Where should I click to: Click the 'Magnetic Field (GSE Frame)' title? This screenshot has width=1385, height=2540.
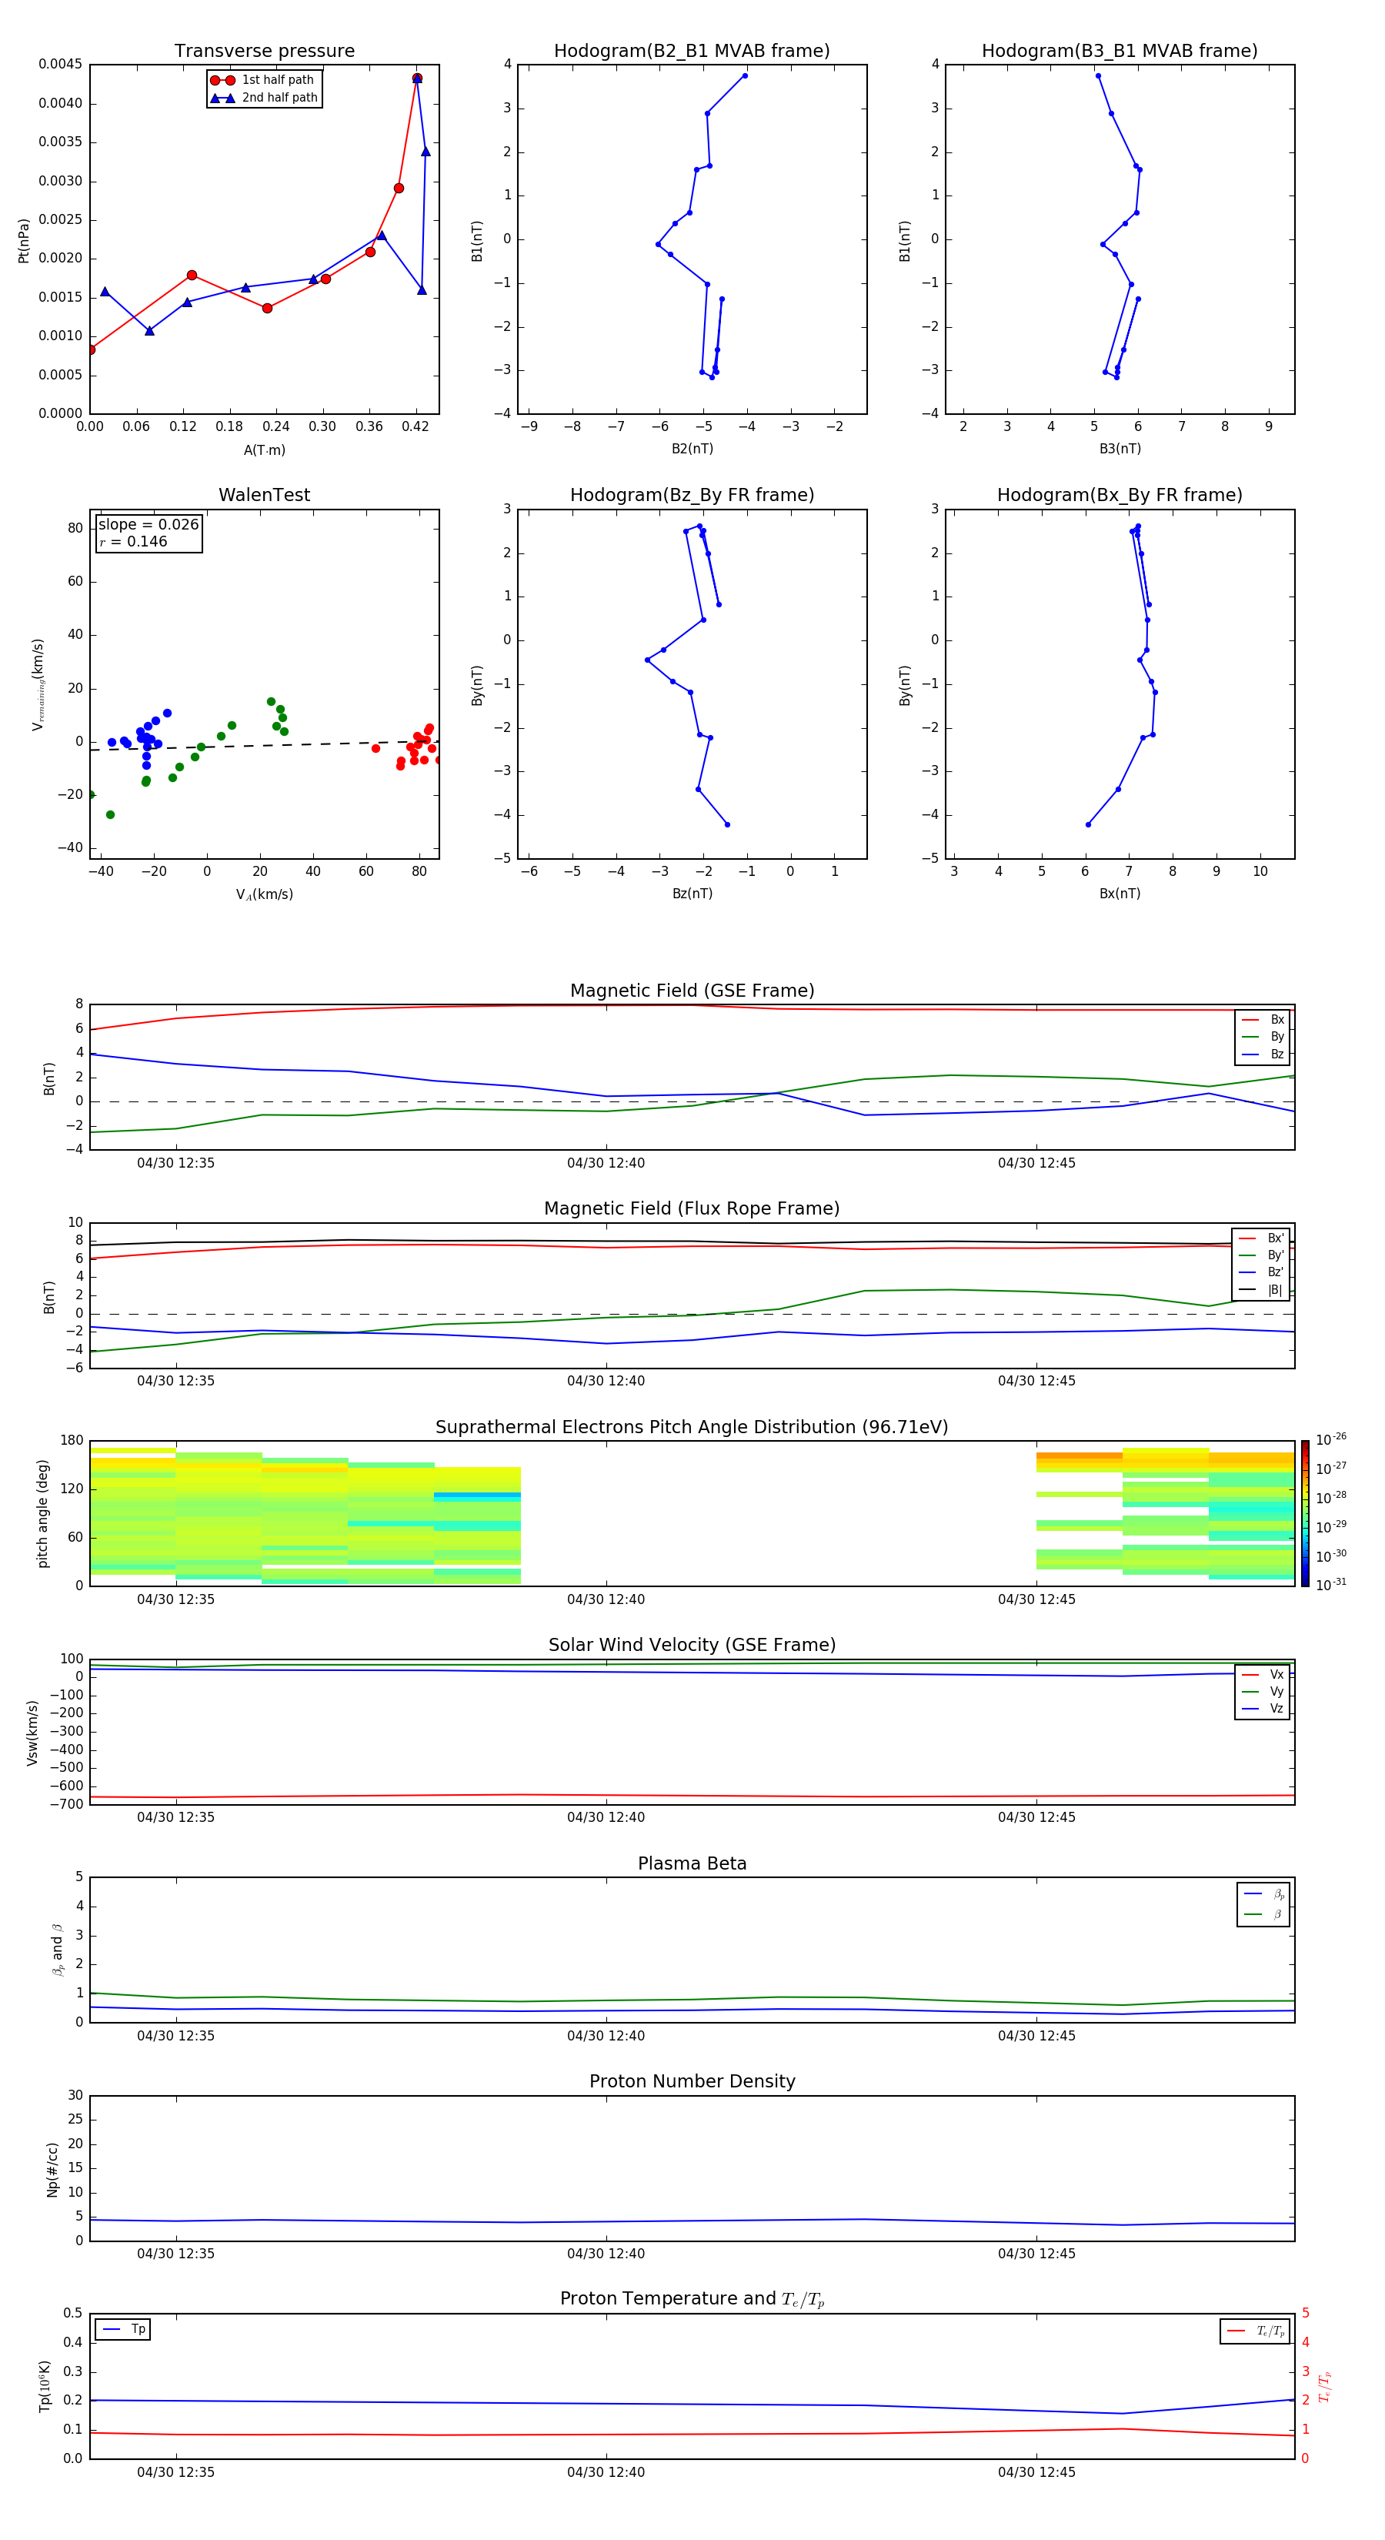(692, 991)
